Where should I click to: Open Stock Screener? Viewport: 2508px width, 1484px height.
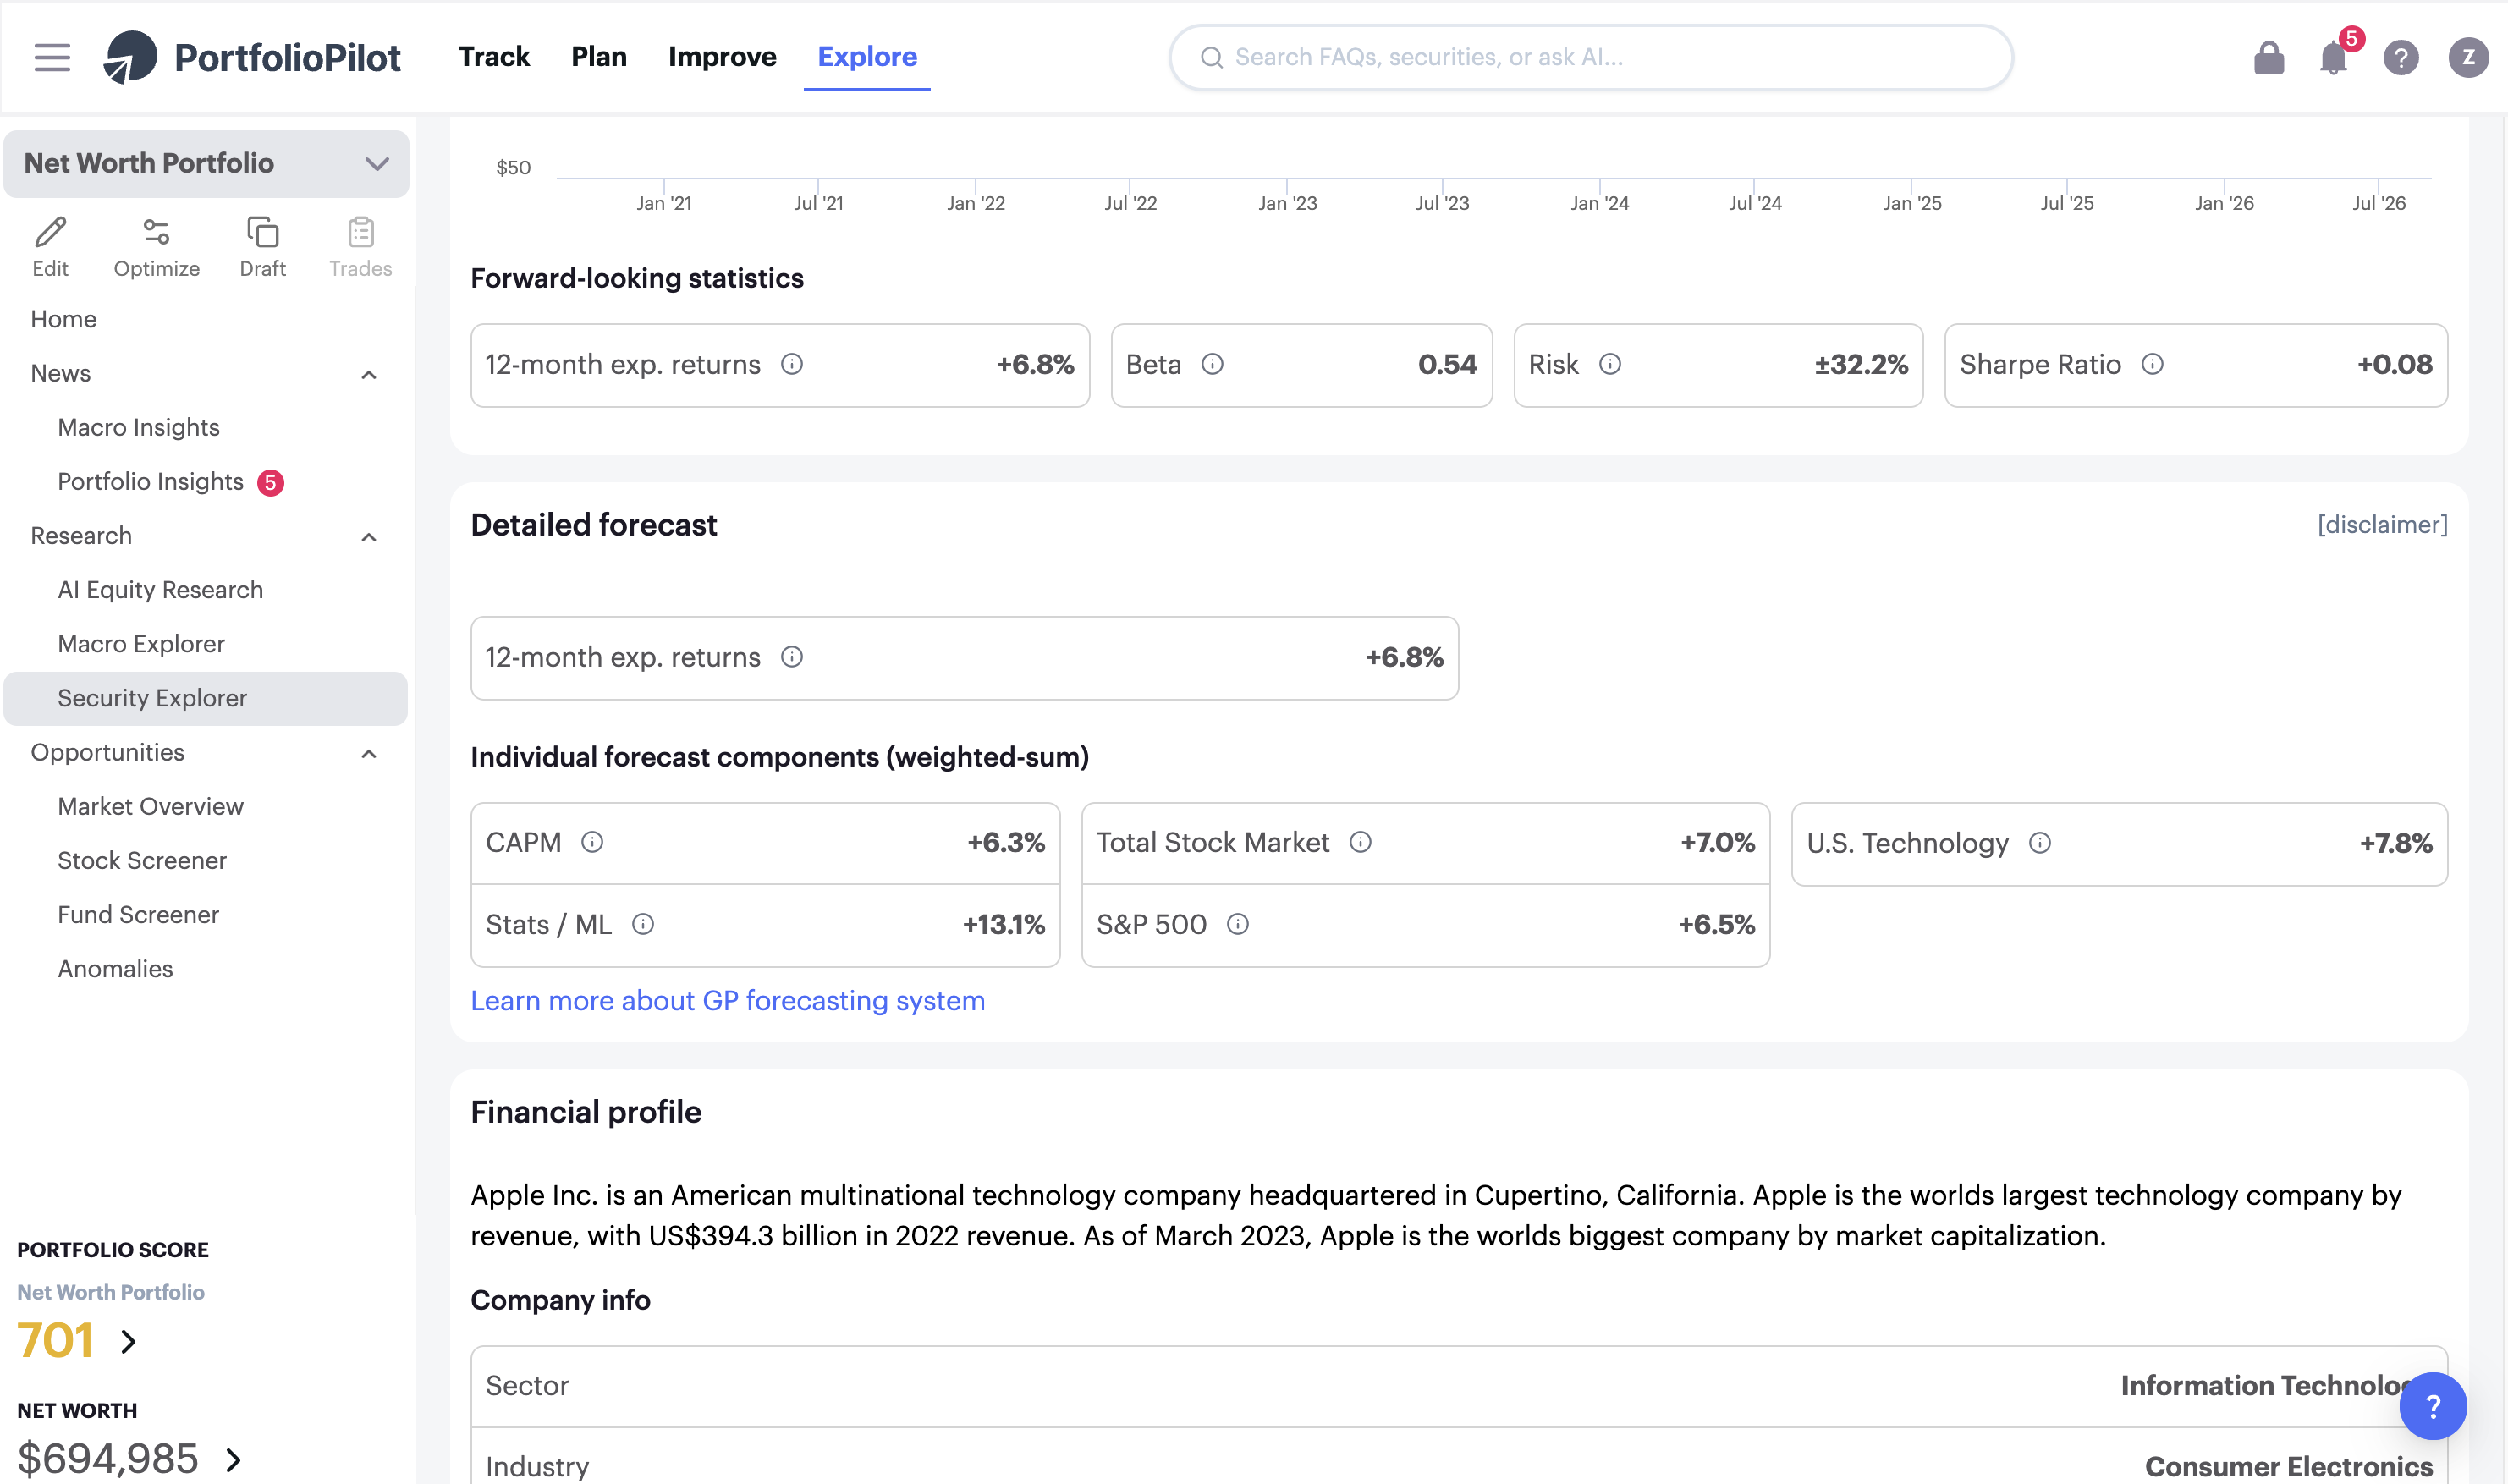[142, 860]
